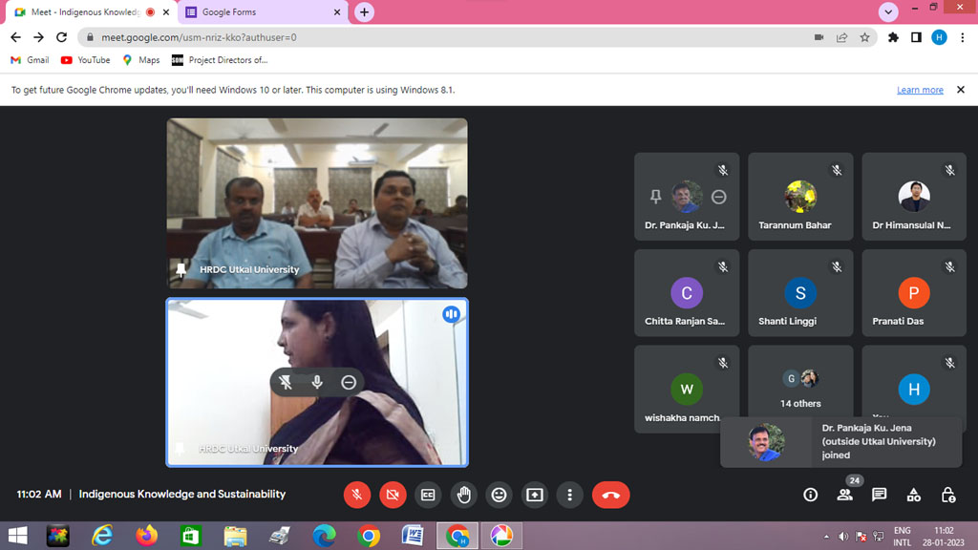The height and width of the screenshot is (550, 978).
Task: Remove Dr. Pankaja Ku. J... from call
Action: coord(718,197)
